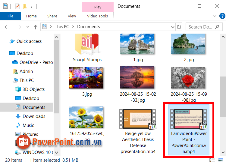
Task: Select the 1617592055-kwt sunflower thumbnail
Action: (x=86, y=117)
